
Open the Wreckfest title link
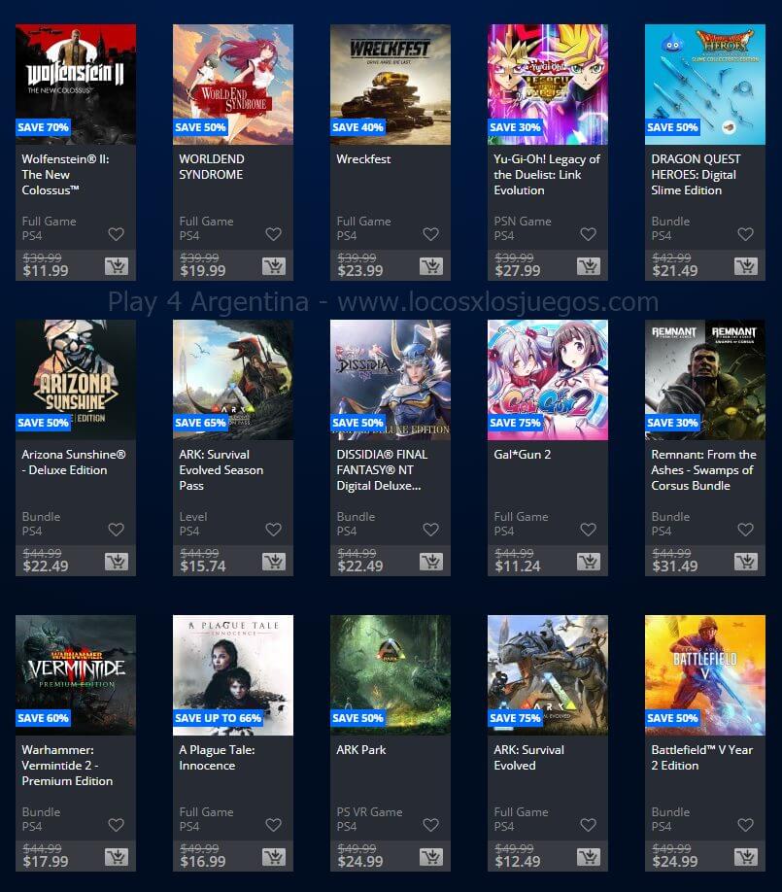(x=363, y=159)
